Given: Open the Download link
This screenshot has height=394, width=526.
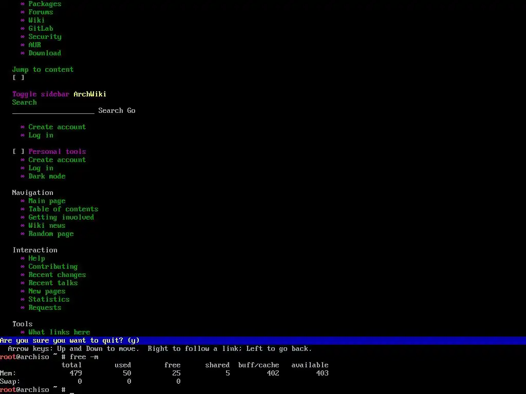Looking at the screenshot, I should point(45,53).
